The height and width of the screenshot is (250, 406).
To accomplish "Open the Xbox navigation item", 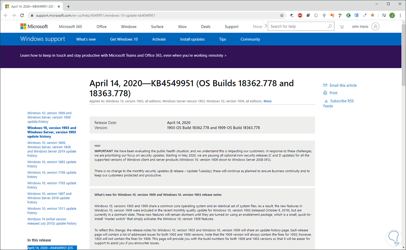I will pos(182,27).
